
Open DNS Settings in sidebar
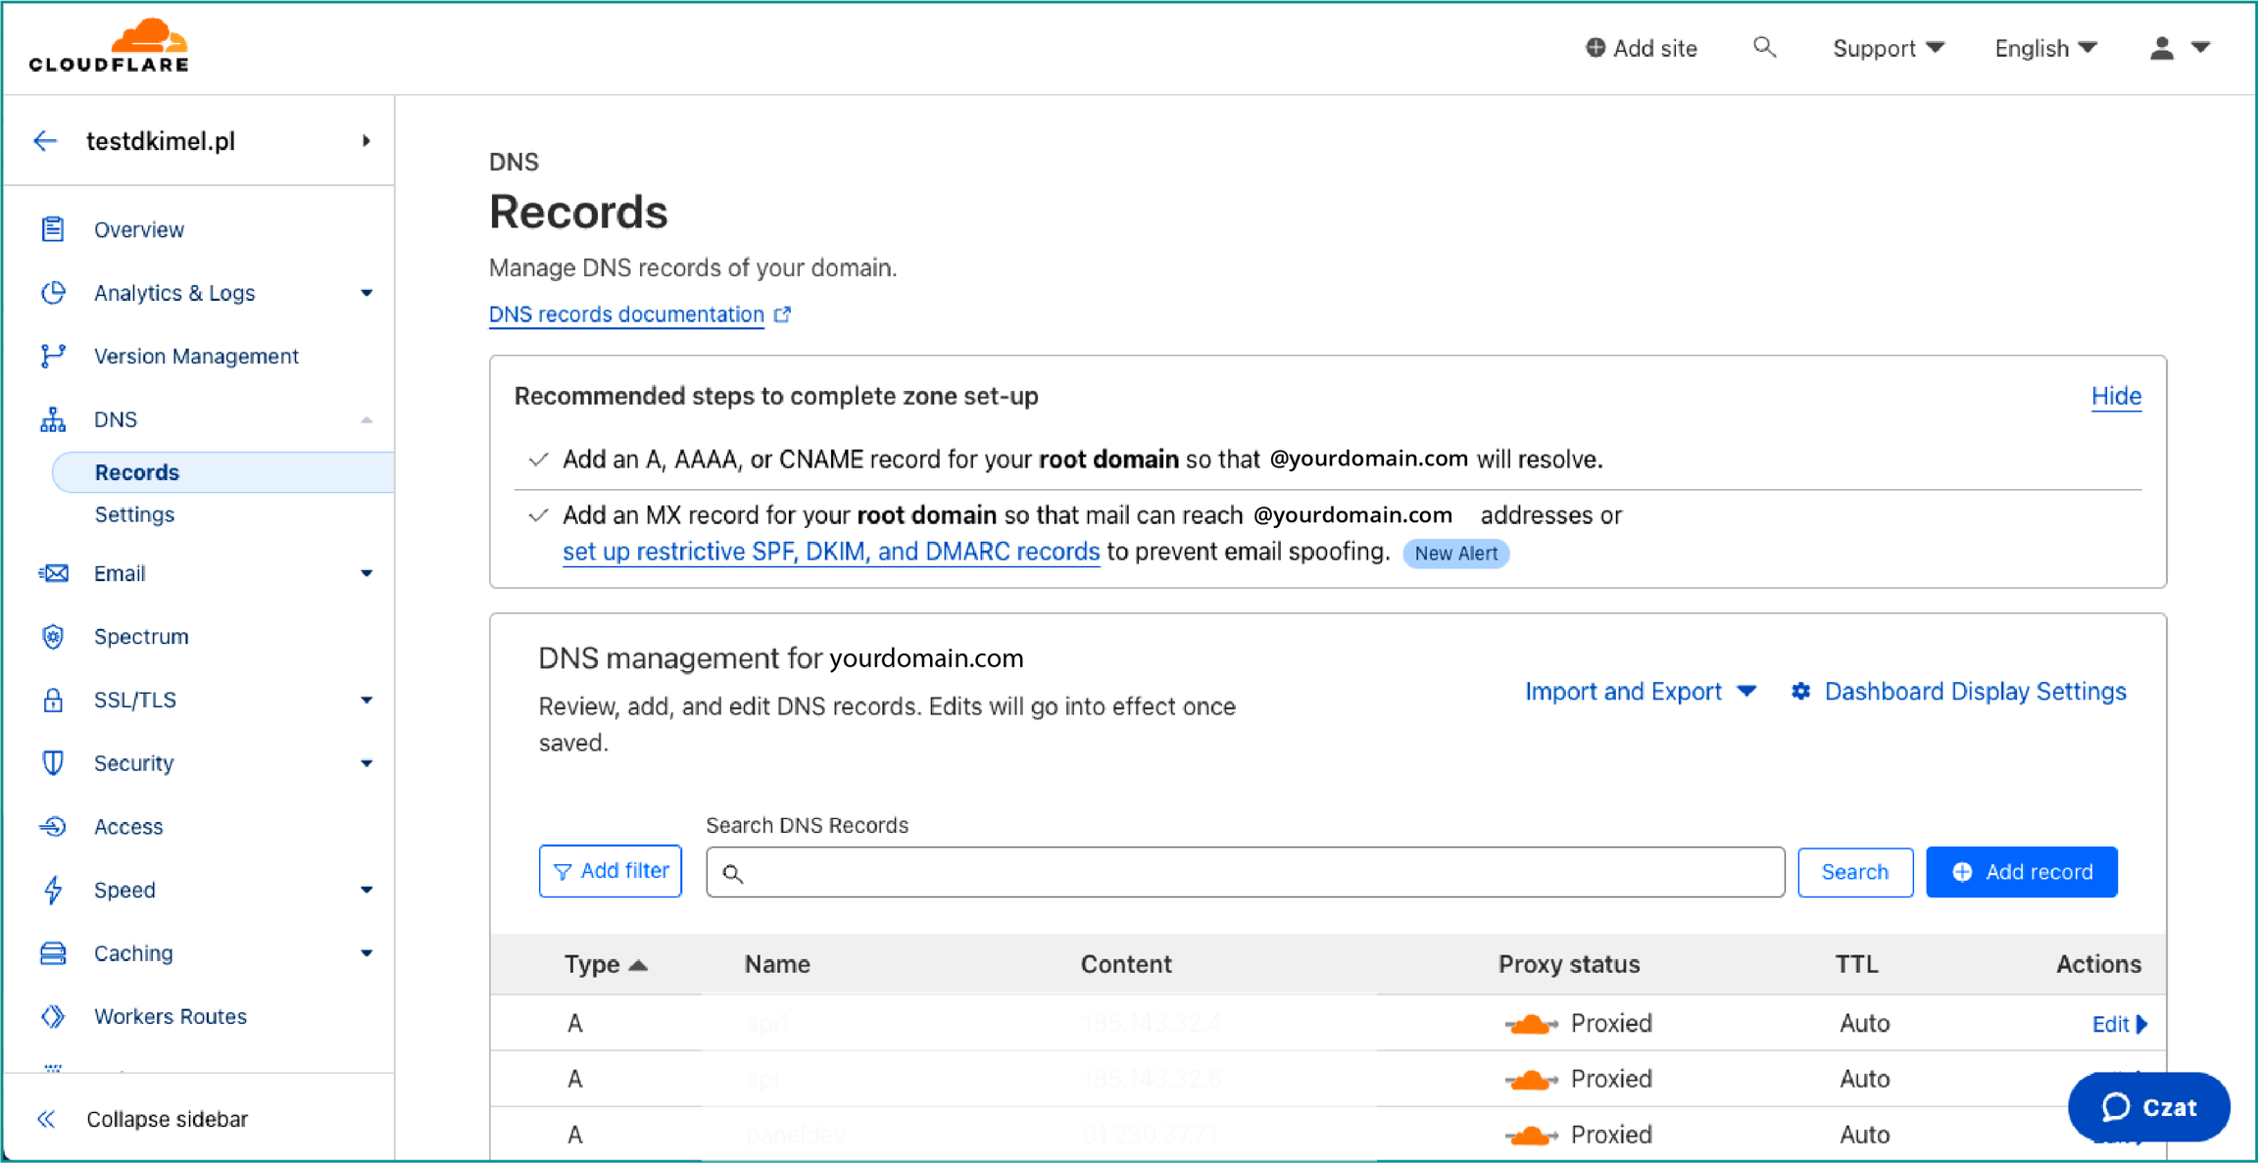(x=134, y=514)
